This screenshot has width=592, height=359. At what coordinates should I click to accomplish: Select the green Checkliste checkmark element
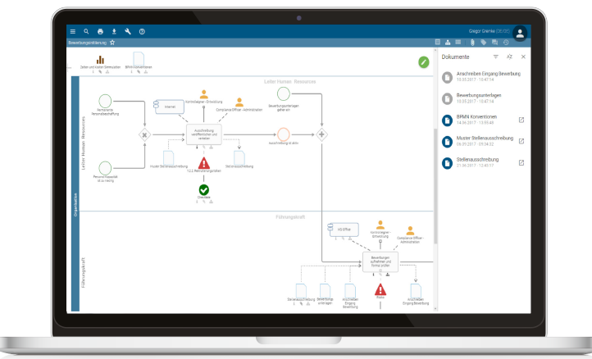[203, 190]
